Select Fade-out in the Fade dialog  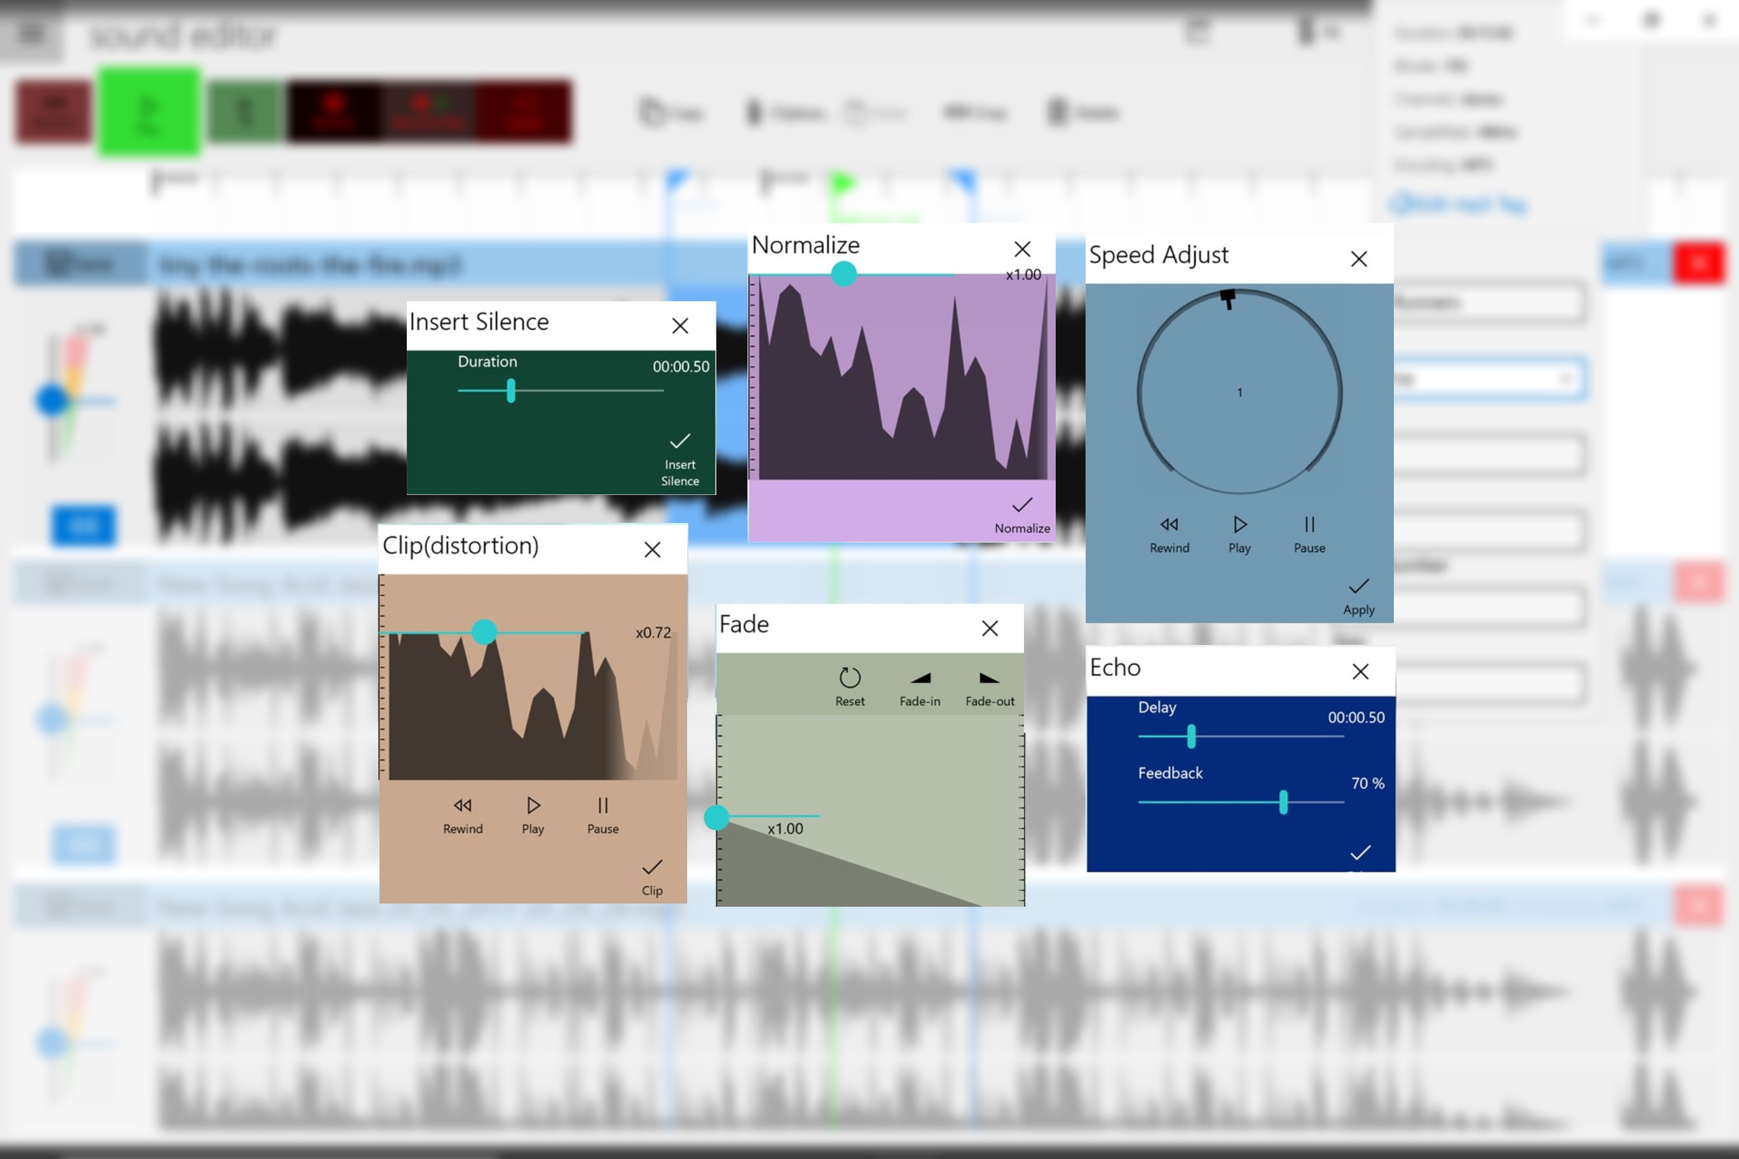click(988, 679)
